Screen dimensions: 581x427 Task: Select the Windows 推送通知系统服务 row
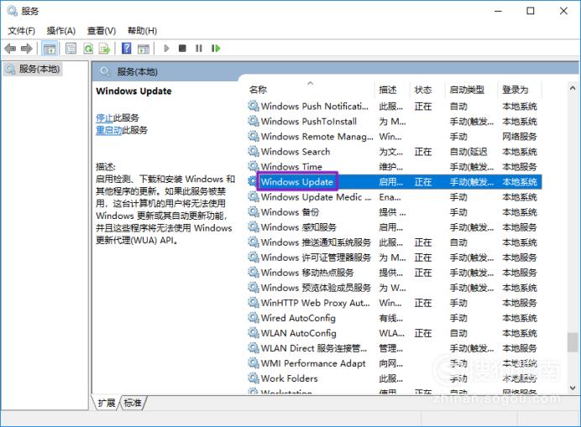[x=395, y=242]
